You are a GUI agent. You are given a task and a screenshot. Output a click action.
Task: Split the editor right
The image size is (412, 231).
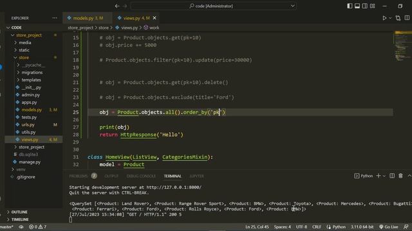(407, 18)
